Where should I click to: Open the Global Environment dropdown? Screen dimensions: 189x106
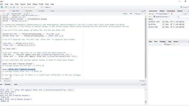pos(161,17)
